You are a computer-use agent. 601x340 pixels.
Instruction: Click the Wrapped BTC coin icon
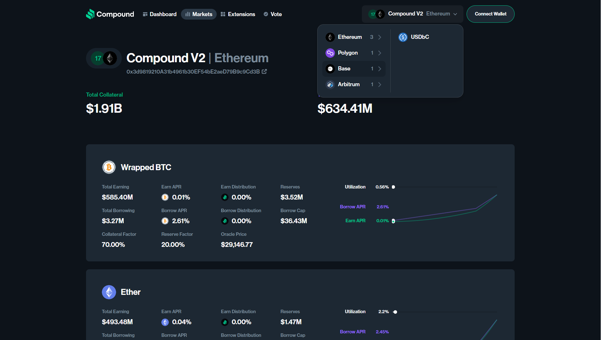click(109, 167)
